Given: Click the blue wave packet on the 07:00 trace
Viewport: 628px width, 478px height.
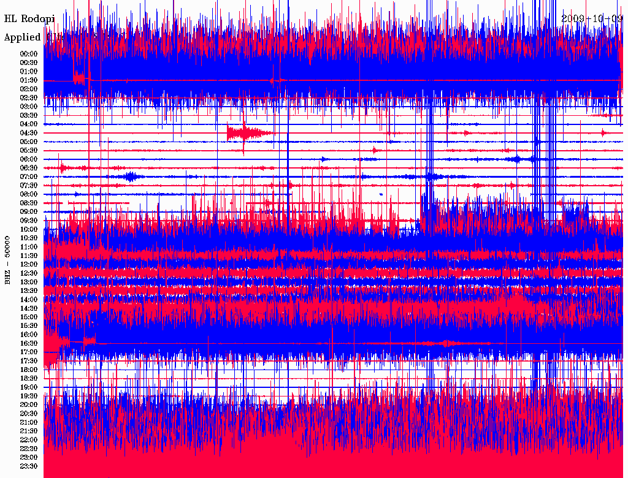Looking at the screenshot, I should (131, 176).
